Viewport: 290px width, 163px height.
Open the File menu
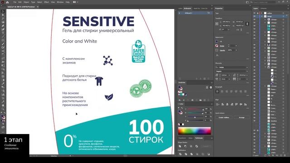click(15, 2)
